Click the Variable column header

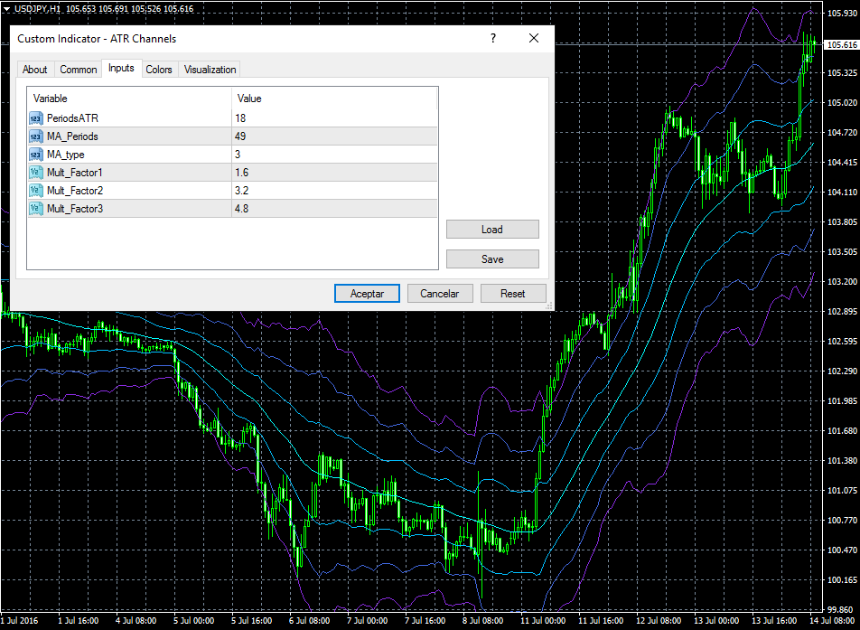click(x=129, y=98)
